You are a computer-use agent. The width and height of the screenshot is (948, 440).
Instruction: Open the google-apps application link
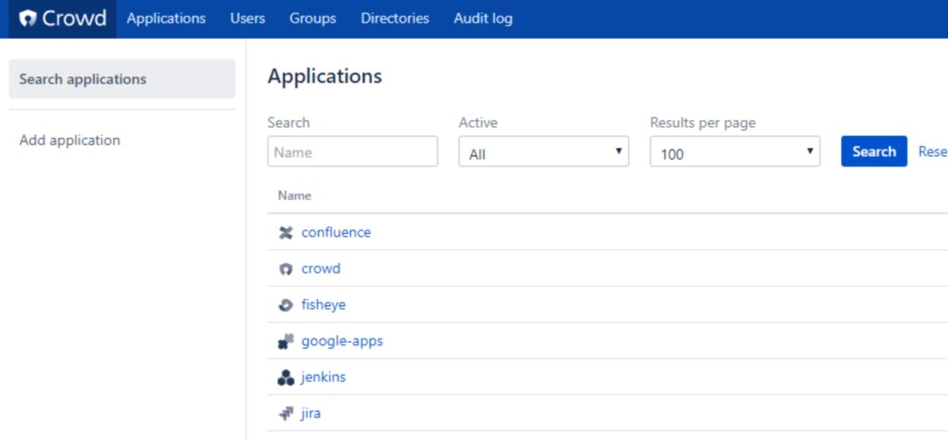point(342,341)
